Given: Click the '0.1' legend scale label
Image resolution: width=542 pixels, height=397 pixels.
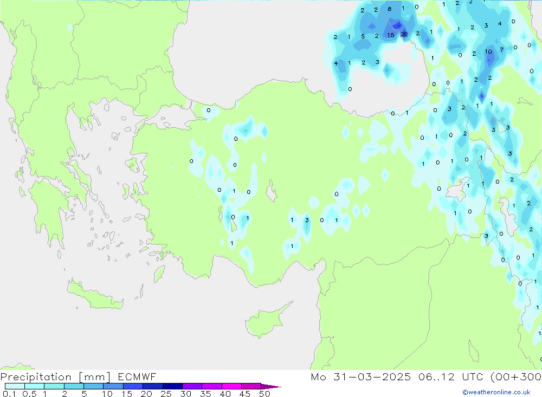Looking at the screenshot, I should [9, 394].
